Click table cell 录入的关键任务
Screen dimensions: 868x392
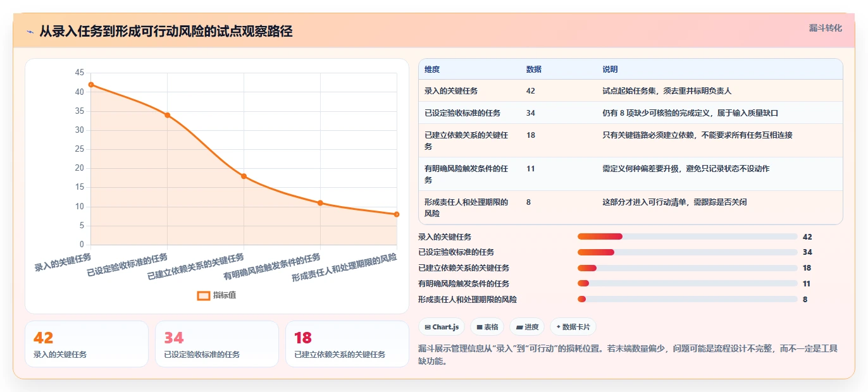tap(451, 91)
